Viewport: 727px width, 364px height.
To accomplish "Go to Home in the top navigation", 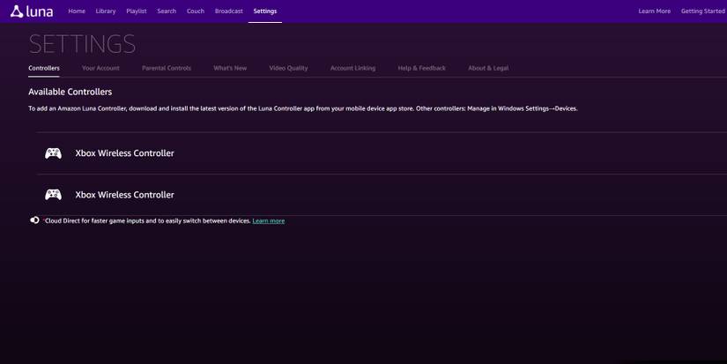I will coord(77,11).
